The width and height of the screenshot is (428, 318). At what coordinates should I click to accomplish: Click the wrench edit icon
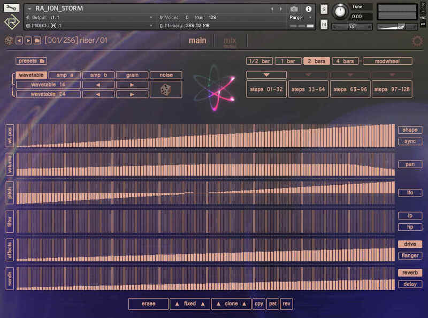(x=11, y=9)
